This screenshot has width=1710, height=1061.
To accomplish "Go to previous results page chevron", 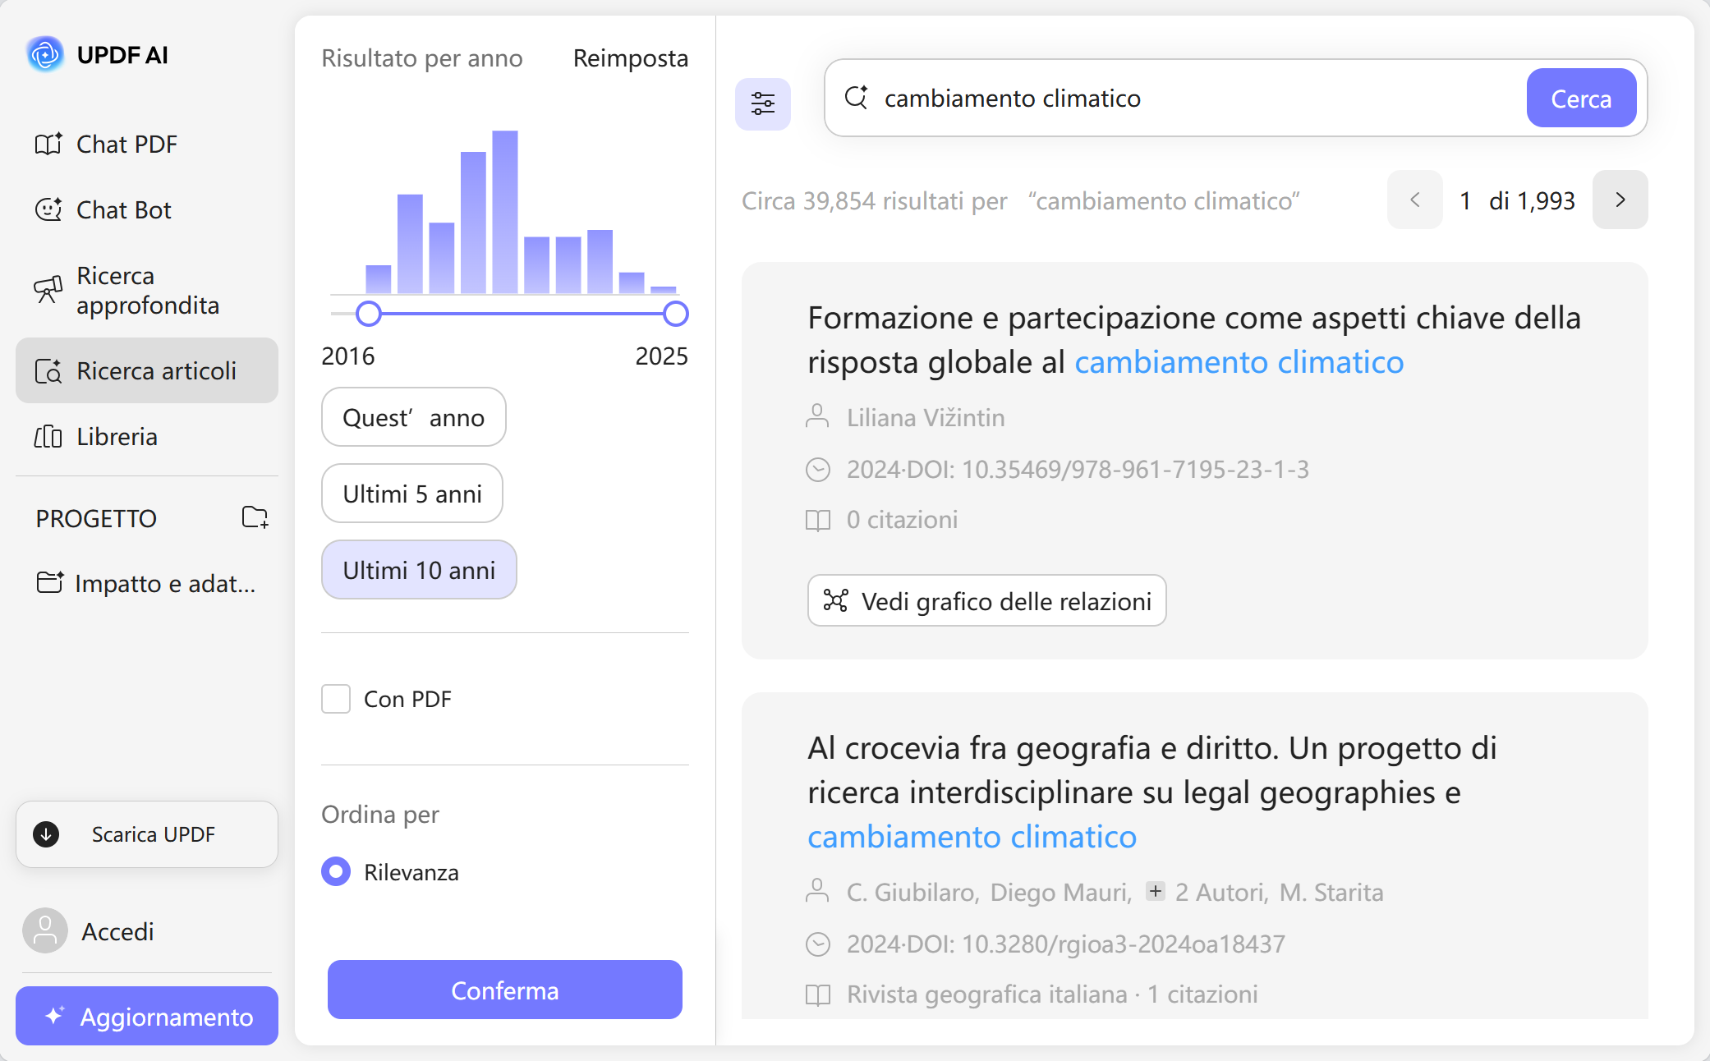I will click(x=1414, y=200).
